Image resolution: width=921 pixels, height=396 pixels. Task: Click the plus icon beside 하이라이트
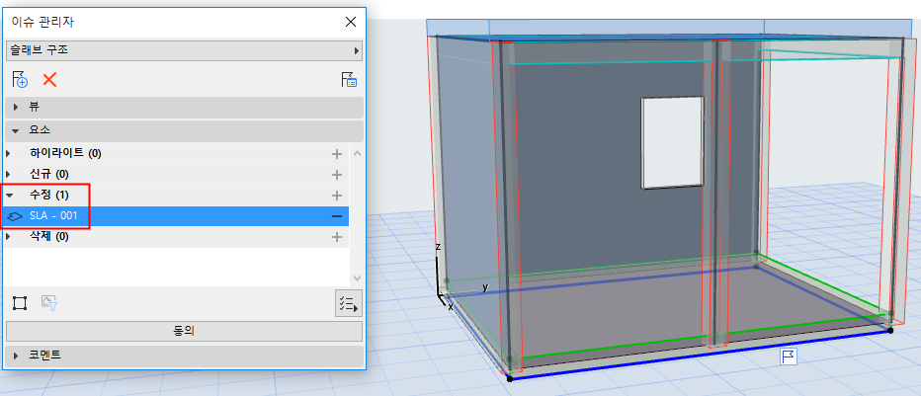pos(337,154)
